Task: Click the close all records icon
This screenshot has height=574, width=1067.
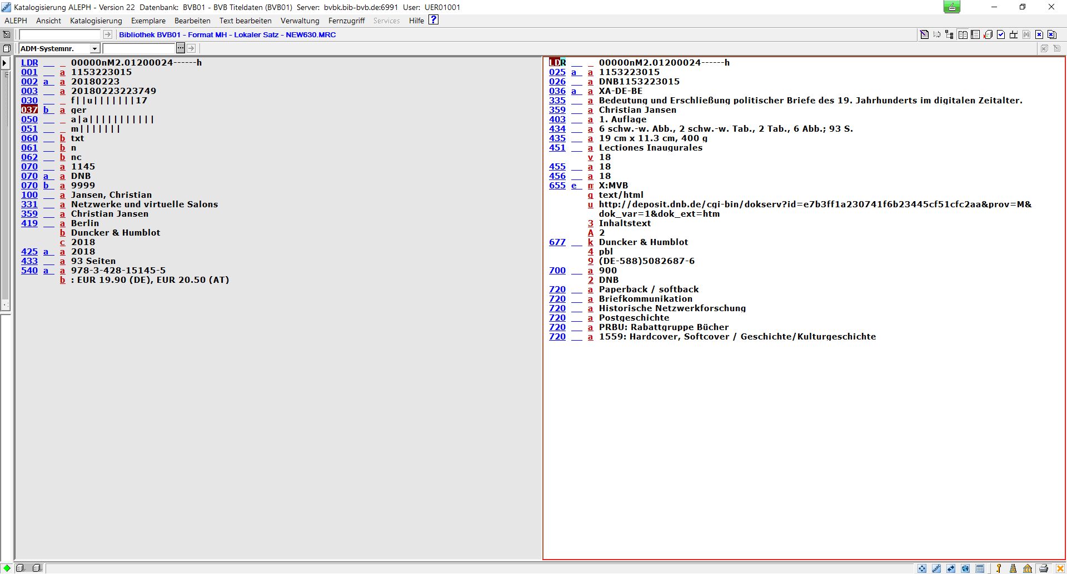Action: click(x=1052, y=34)
